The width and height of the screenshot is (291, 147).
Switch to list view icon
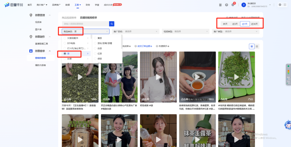pos(257,46)
